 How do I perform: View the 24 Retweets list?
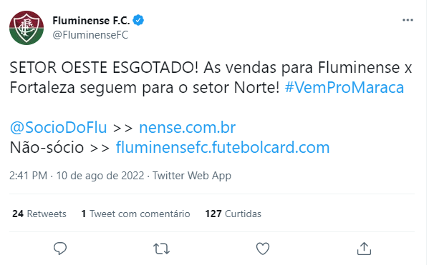click(39, 214)
